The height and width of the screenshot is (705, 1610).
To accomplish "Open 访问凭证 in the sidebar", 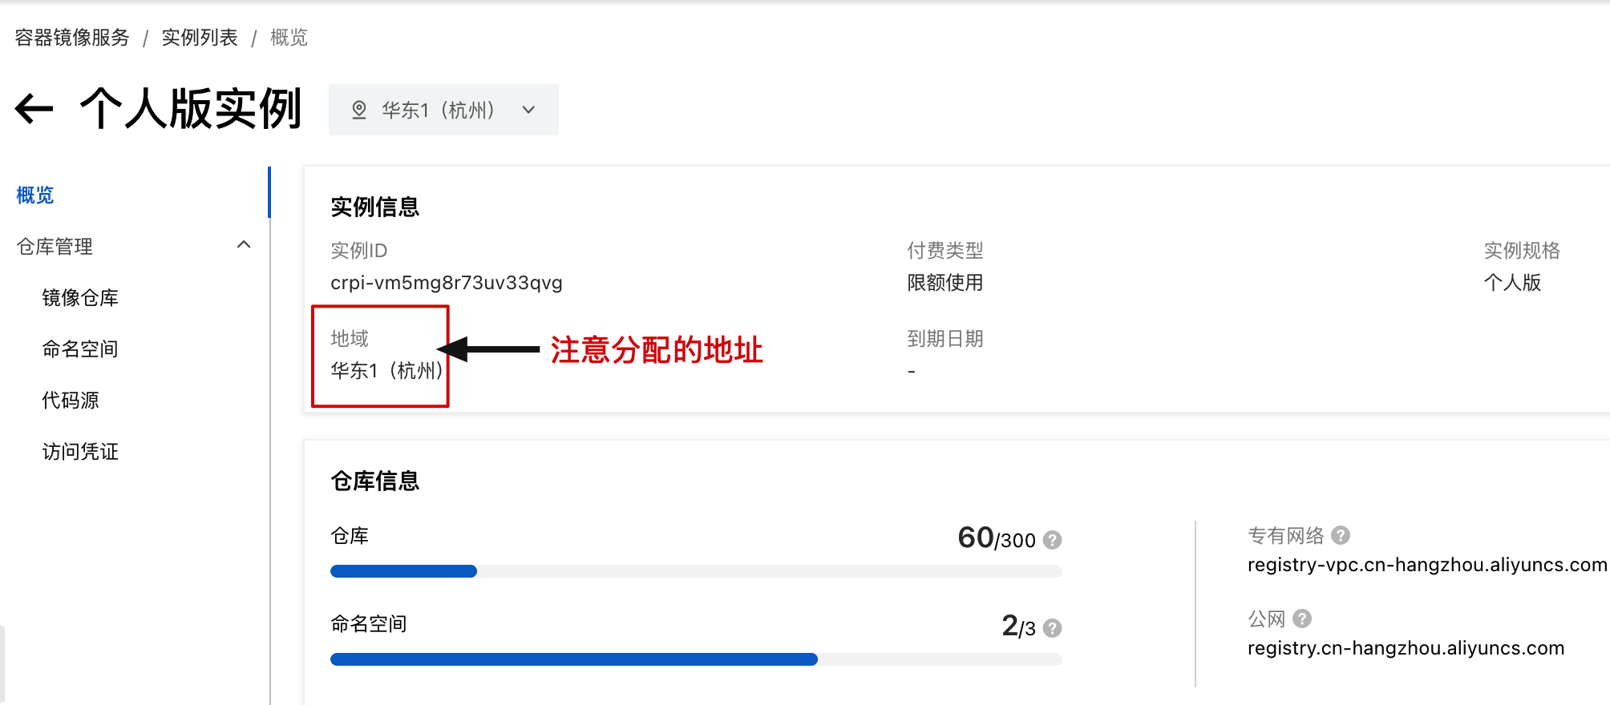I will [x=80, y=452].
